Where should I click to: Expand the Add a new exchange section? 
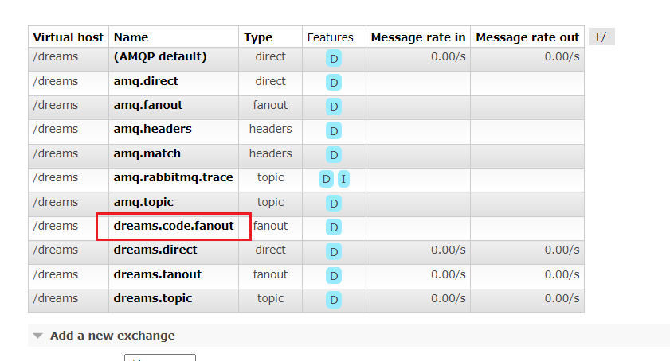pos(112,336)
